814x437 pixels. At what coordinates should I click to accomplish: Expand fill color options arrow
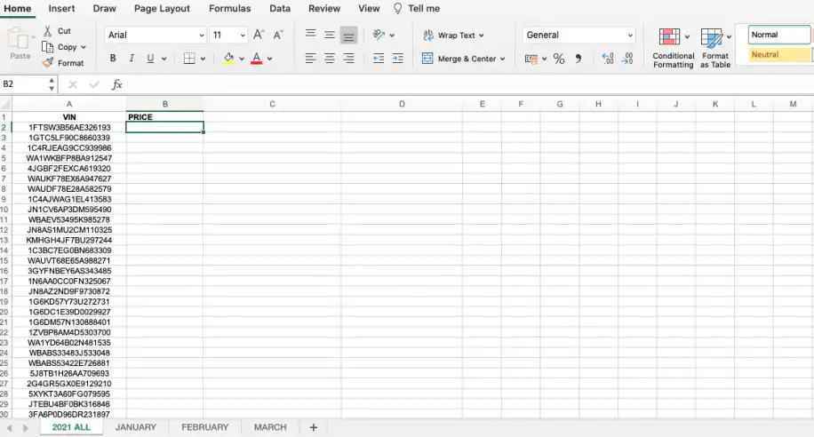click(x=242, y=59)
